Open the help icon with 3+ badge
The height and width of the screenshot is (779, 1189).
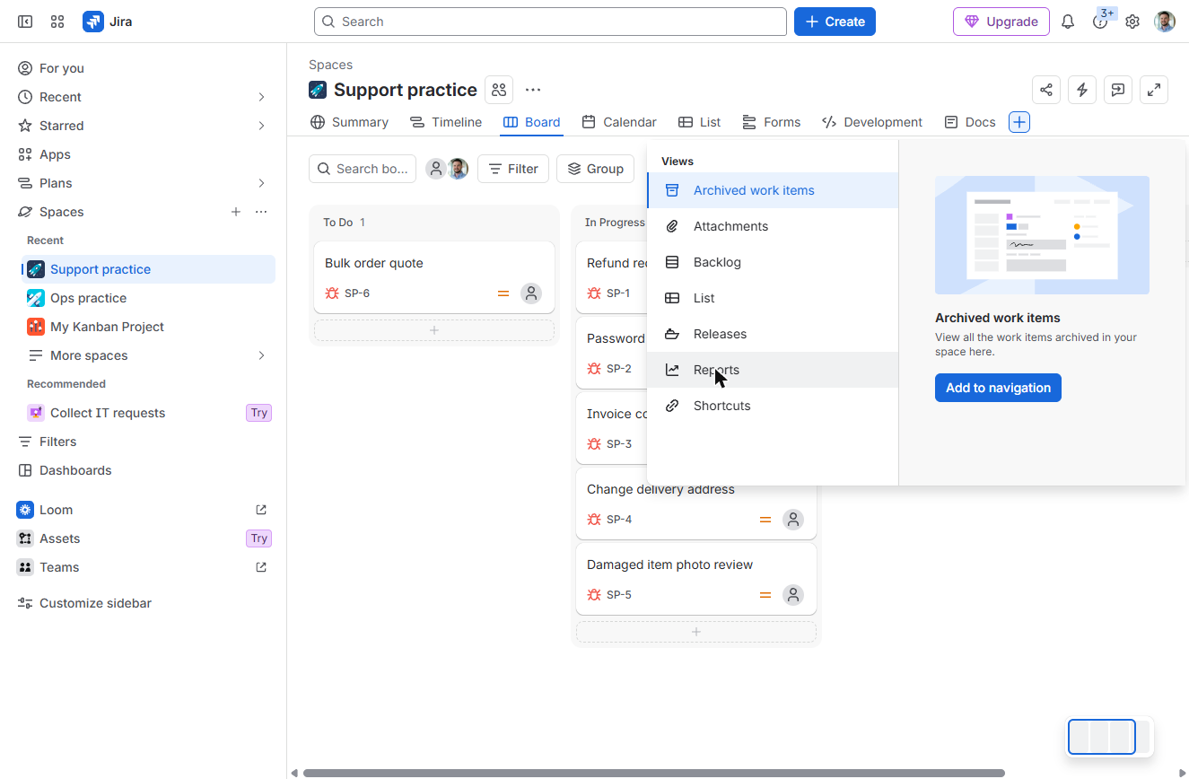click(x=1100, y=22)
